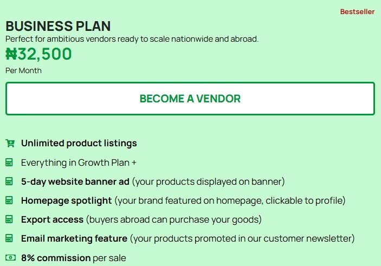The width and height of the screenshot is (381, 266).
Task: Click the BUSINESS PLAN heading
Action: [58, 26]
